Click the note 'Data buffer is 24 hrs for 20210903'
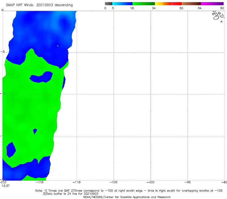Screen dimensions: 227x199 tap(71, 194)
